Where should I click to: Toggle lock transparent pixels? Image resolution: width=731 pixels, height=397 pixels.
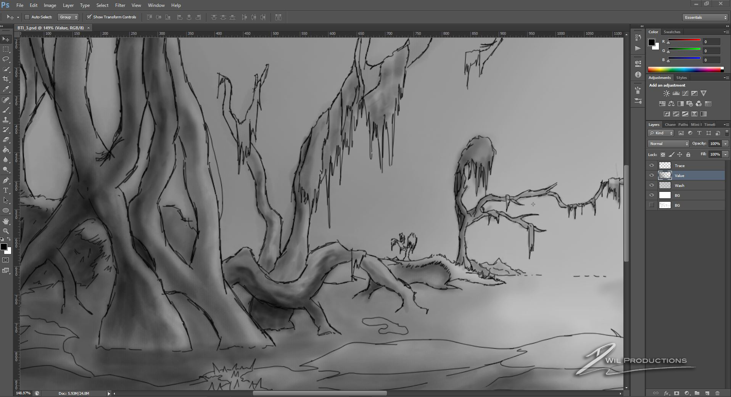click(x=663, y=154)
